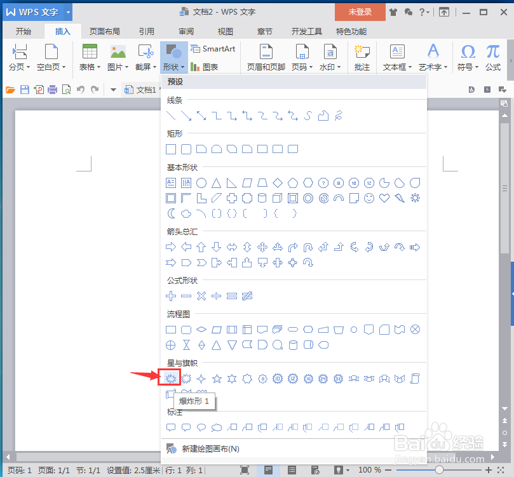Insert a 公式 equation

pos(493,58)
